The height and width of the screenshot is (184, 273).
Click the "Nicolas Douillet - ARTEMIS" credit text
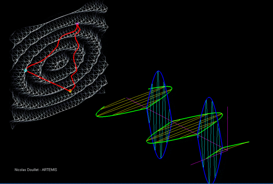[36, 170]
